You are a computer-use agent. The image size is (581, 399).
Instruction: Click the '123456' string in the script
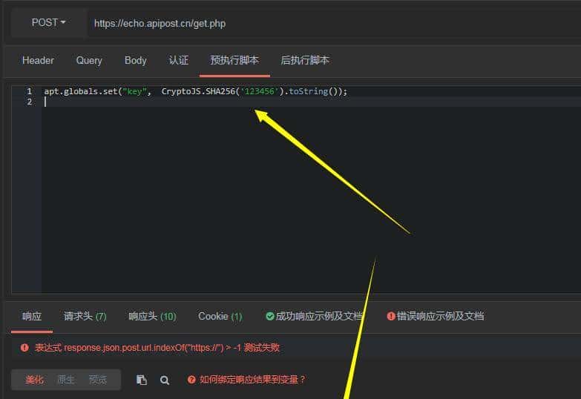pos(260,91)
